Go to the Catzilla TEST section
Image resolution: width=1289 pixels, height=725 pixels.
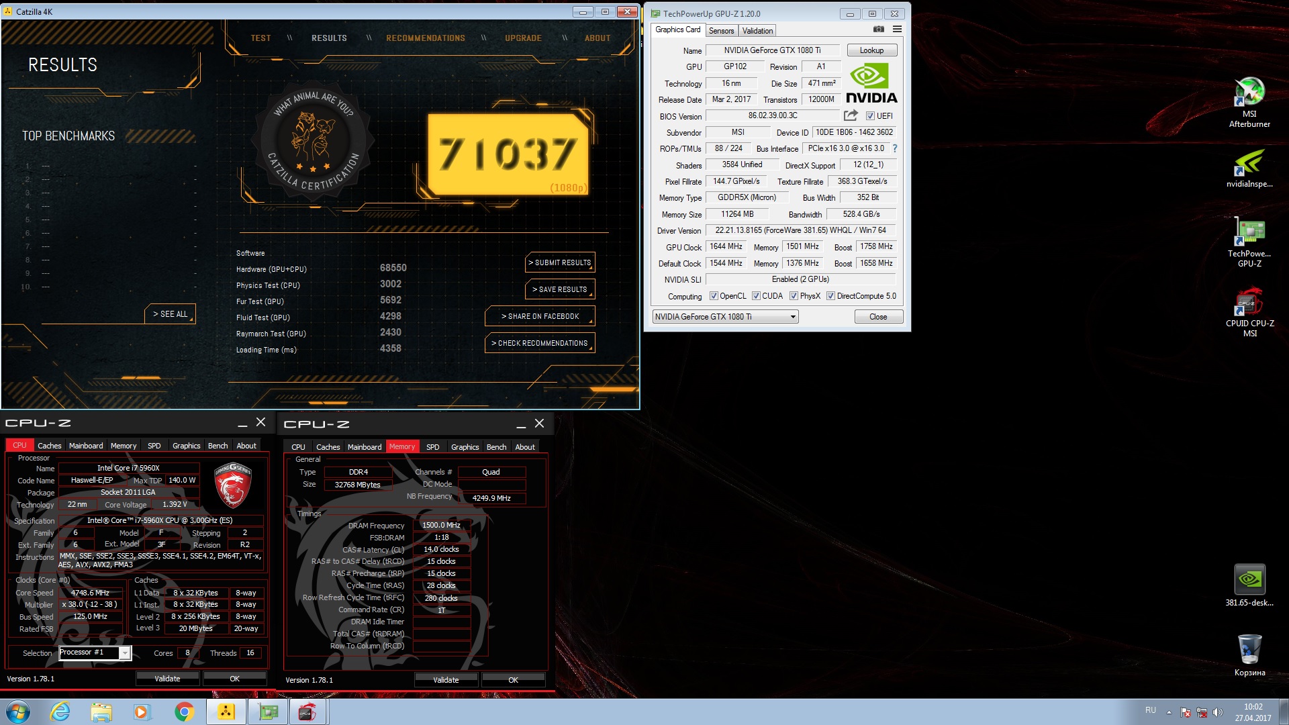pos(261,38)
